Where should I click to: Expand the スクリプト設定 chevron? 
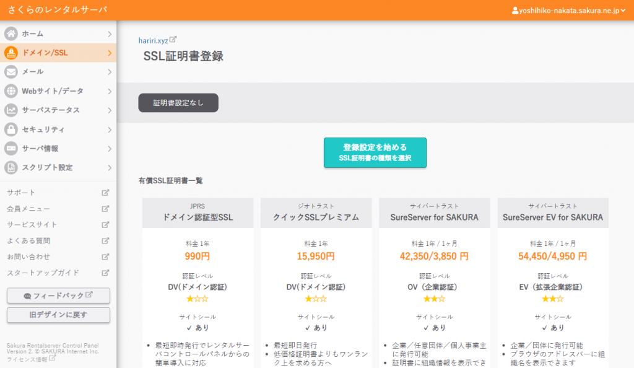[x=110, y=168]
